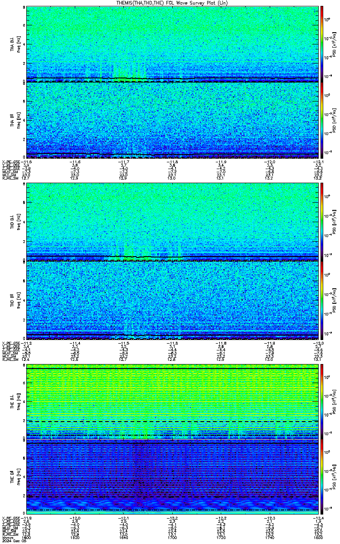The image size is (340, 544).
Task: Click the PSD color bar beside THE B-parallel
Action: click(x=322, y=477)
